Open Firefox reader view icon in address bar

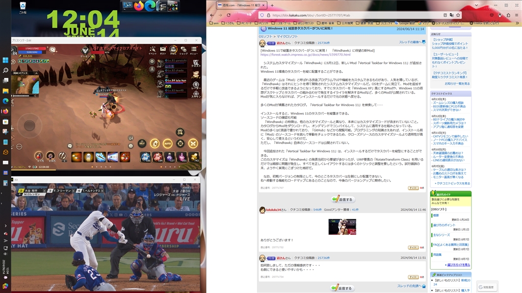(x=445, y=15)
